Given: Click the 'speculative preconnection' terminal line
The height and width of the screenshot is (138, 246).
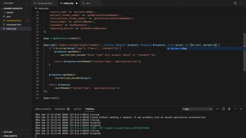Looking at the screenshot, I should [x=120, y=117].
